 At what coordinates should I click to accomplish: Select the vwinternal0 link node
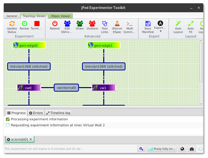[66, 88]
